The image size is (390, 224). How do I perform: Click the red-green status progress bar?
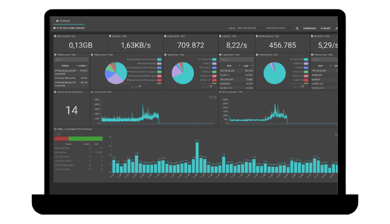79,139
